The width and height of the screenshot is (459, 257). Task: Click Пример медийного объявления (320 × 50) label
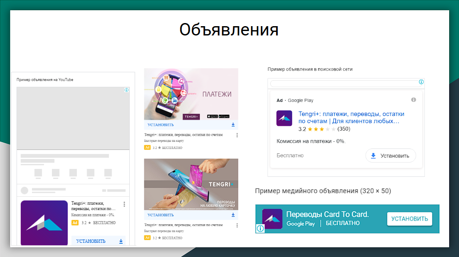tap(323, 191)
